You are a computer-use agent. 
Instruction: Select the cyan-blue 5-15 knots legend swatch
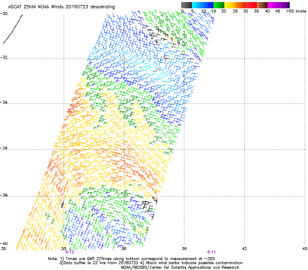(203, 5)
